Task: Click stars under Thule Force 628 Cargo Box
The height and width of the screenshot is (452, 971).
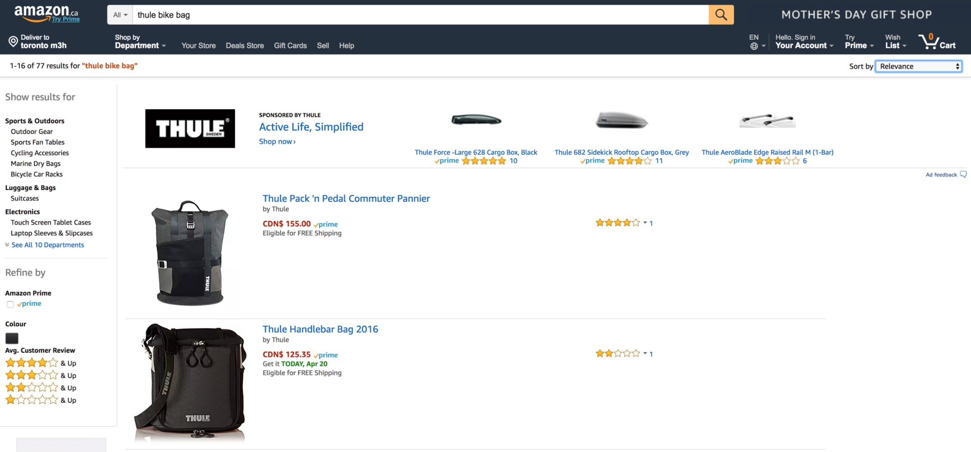Action: pos(484,161)
